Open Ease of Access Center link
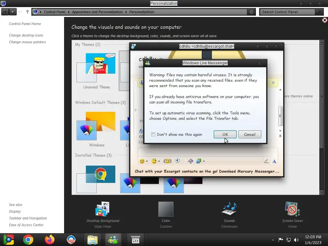328x246 pixels. click(26, 225)
